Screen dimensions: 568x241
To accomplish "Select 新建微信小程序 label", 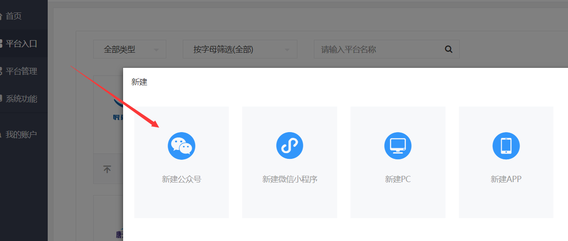I will click(290, 179).
